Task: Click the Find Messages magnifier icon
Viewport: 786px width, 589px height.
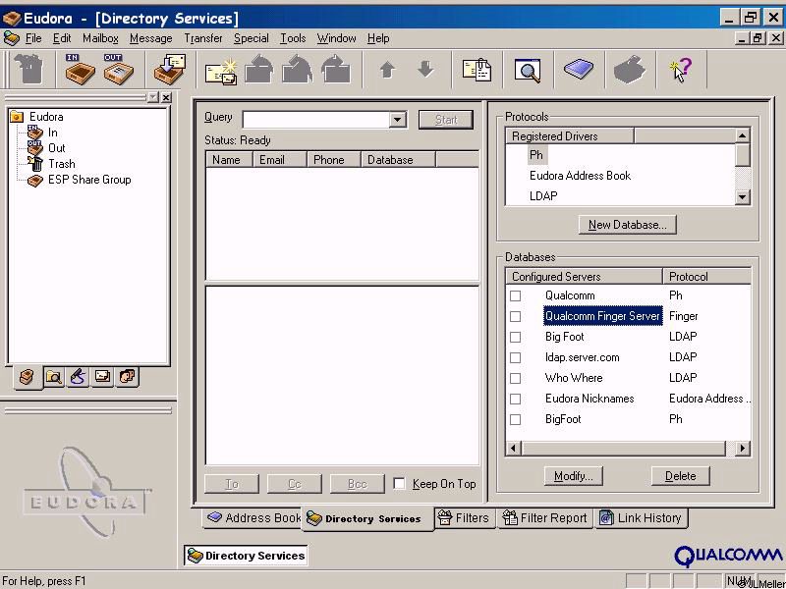Action: pyautogui.click(x=528, y=70)
